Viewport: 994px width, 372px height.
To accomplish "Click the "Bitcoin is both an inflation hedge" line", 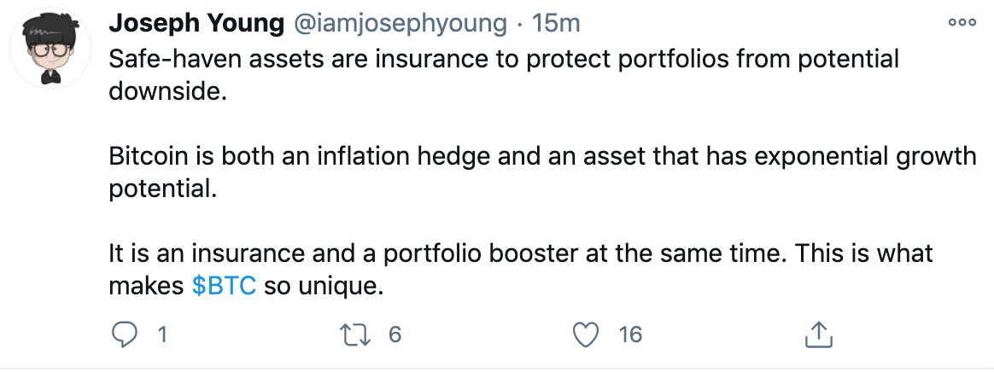I will [x=342, y=157].
